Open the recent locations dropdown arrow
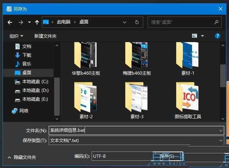229x168 pixels. 29,22
